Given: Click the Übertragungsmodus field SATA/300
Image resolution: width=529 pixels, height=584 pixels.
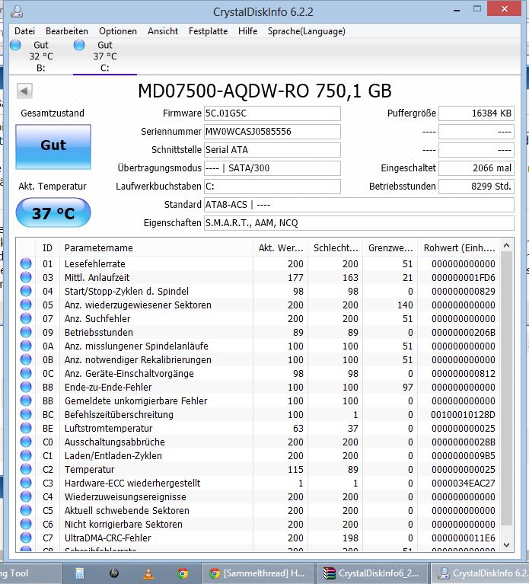Looking at the screenshot, I should 272,168.
